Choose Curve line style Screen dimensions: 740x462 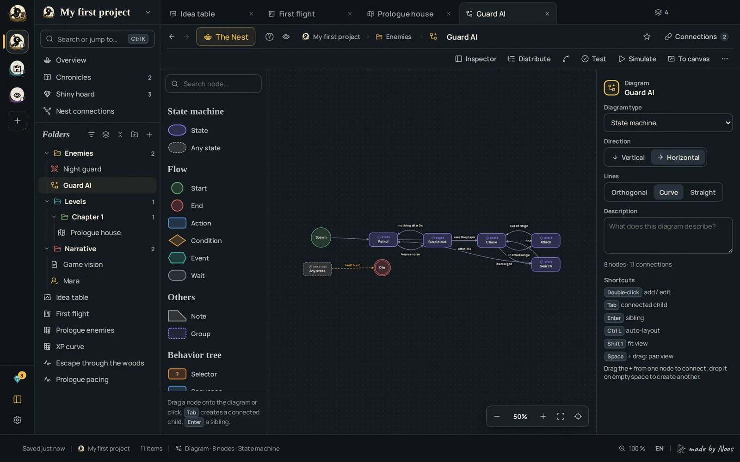pyautogui.click(x=668, y=192)
